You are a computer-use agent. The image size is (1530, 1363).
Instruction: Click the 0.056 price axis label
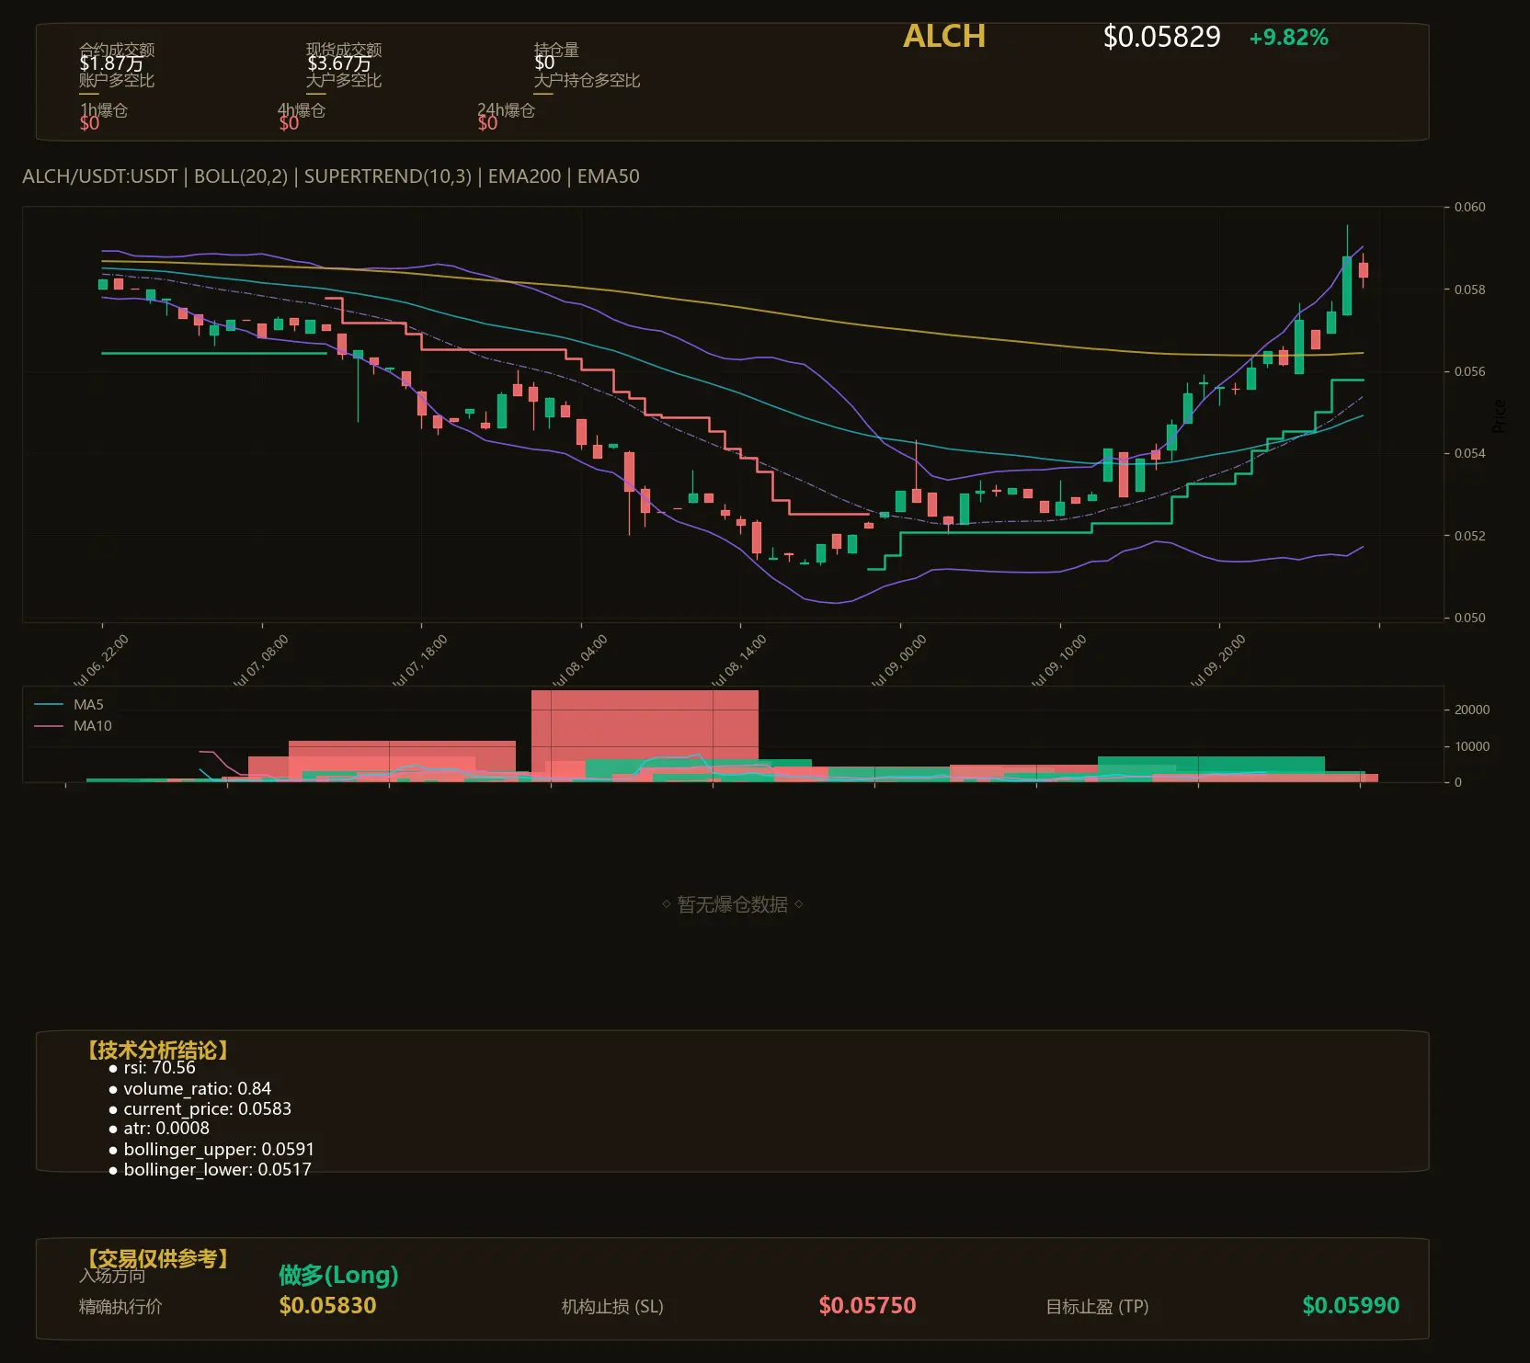1469,371
